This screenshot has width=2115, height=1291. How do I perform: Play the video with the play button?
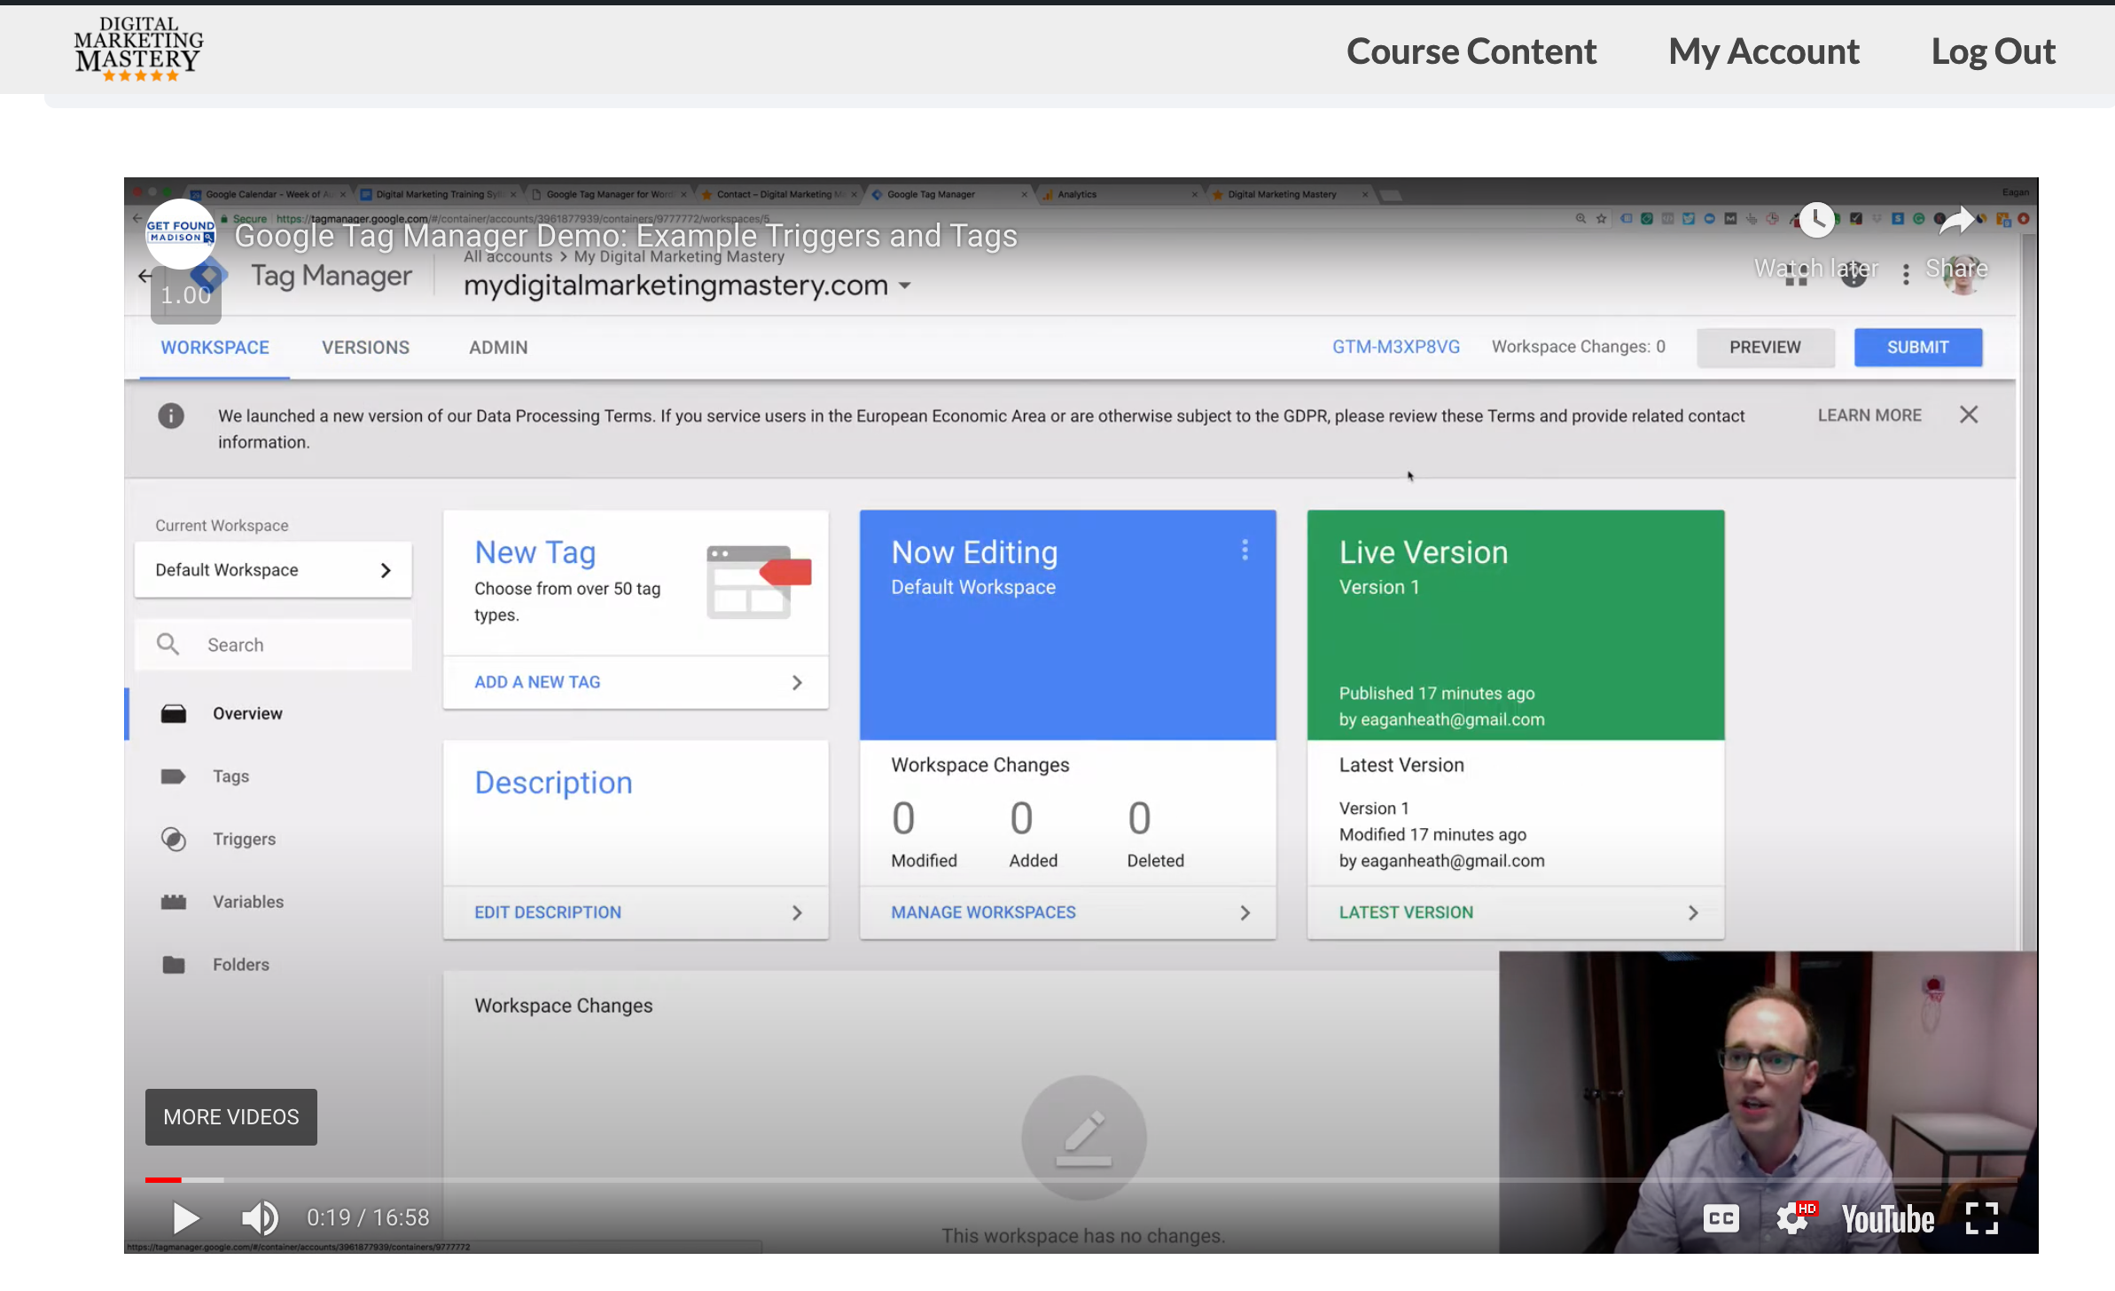coord(185,1217)
